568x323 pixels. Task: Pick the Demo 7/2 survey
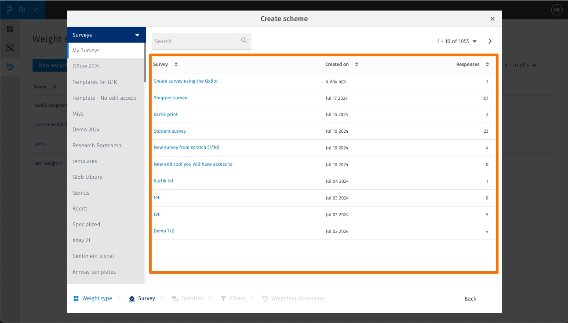click(164, 231)
